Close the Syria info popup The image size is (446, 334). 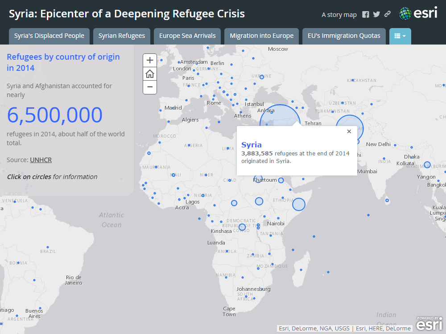point(349,131)
